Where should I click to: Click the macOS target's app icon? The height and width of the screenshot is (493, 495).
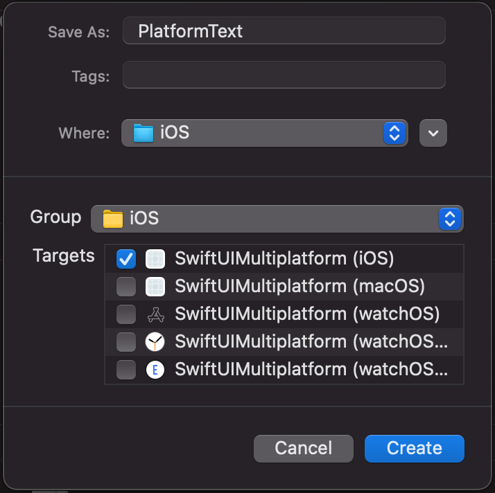click(155, 287)
